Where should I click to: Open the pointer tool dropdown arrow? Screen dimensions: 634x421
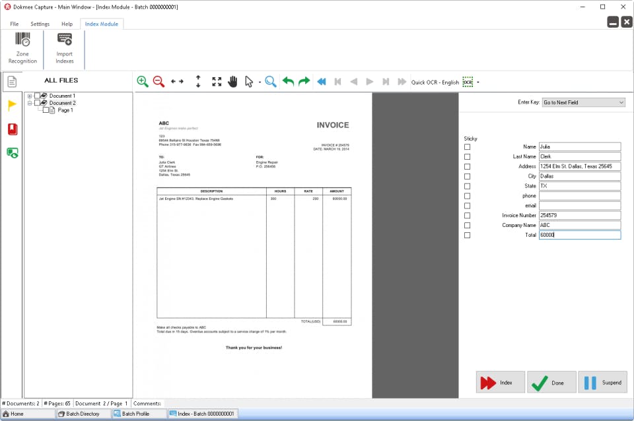[260, 82]
